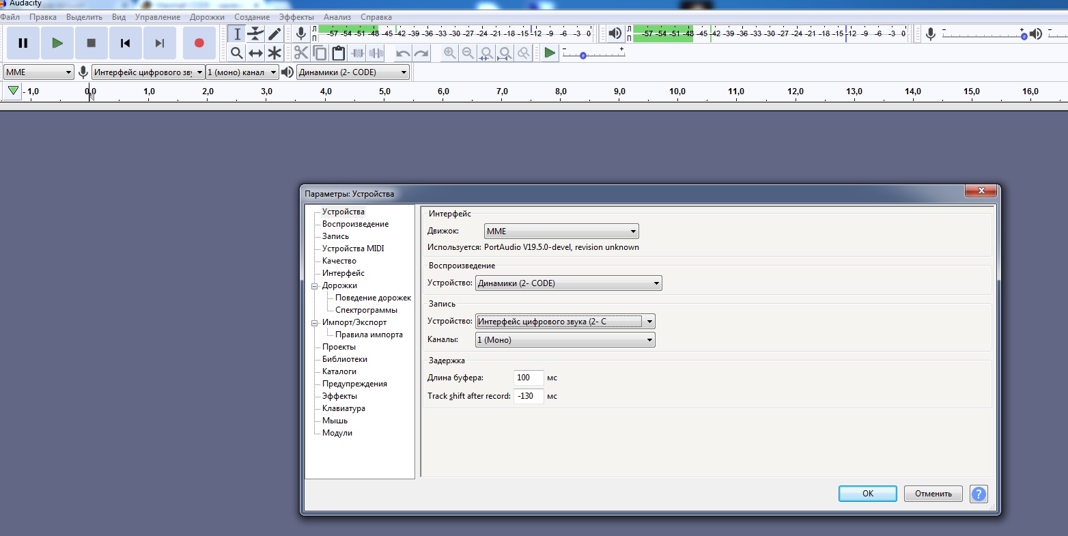This screenshot has height=536, width=1068.
Task: Select the Draw pencil tool
Action: click(x=275, y=34)
